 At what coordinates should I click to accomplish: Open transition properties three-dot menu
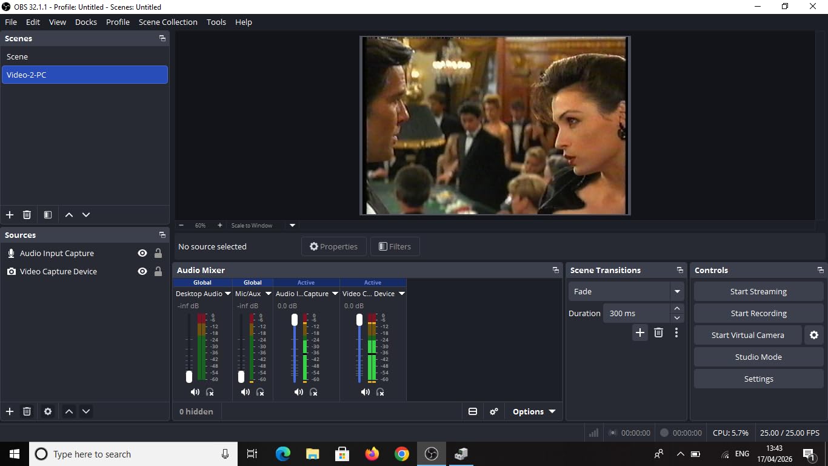click(676, 333)
